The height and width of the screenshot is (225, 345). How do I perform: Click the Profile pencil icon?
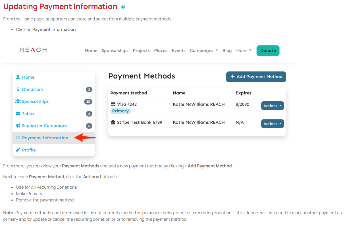point(18,150)
